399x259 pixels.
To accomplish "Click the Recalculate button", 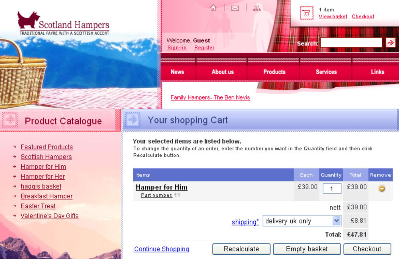I will pyautogui.click(x=241, y=249).
